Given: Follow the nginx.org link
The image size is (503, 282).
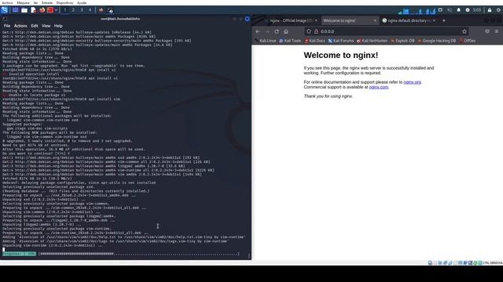Looking at the screenshot, I should (x=412, y=82).
